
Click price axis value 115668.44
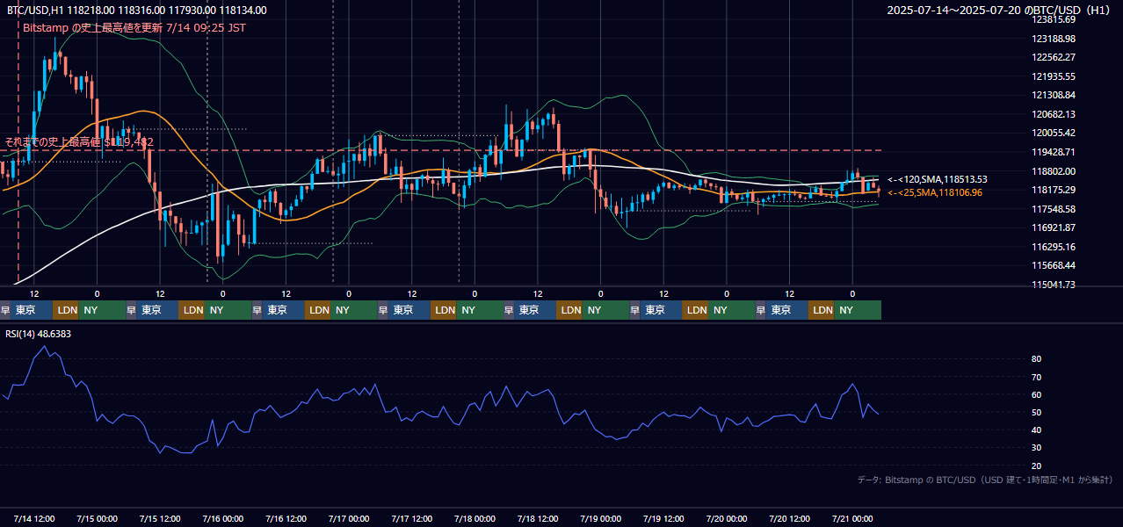(x=1054, y=265)
